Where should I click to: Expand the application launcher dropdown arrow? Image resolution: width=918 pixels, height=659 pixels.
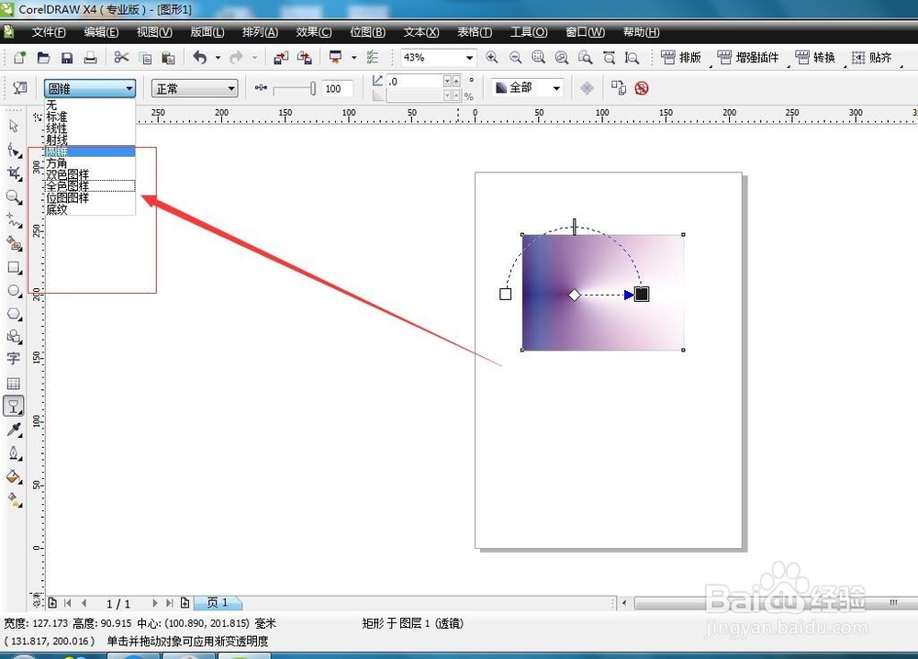pyautogui.click(x=353, y=57)
